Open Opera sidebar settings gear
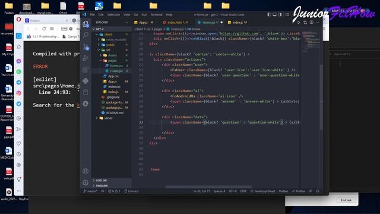This screenshot has height=214, width=380. [18, 165]
